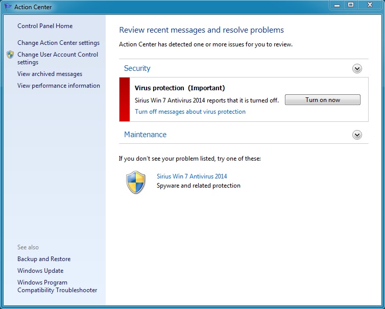Open the Sirius Win 7 Antivirus 2014 link

pos(192,176)
